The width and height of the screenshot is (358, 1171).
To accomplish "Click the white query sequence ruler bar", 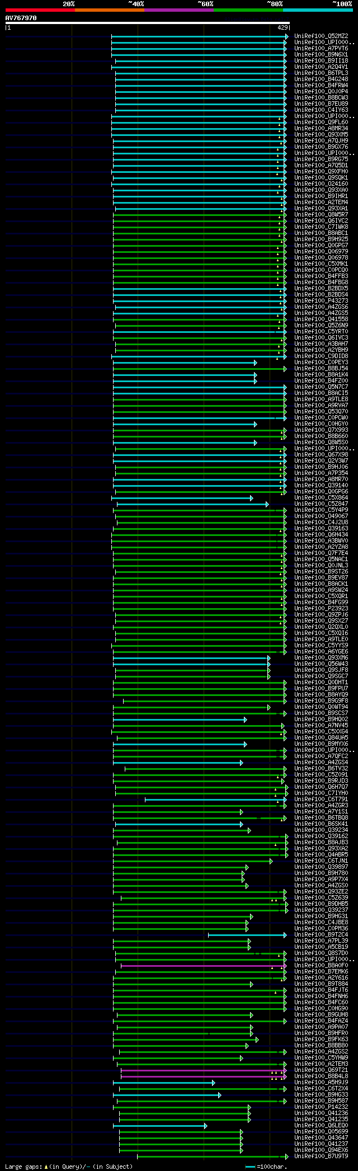I will coord(148,23).
